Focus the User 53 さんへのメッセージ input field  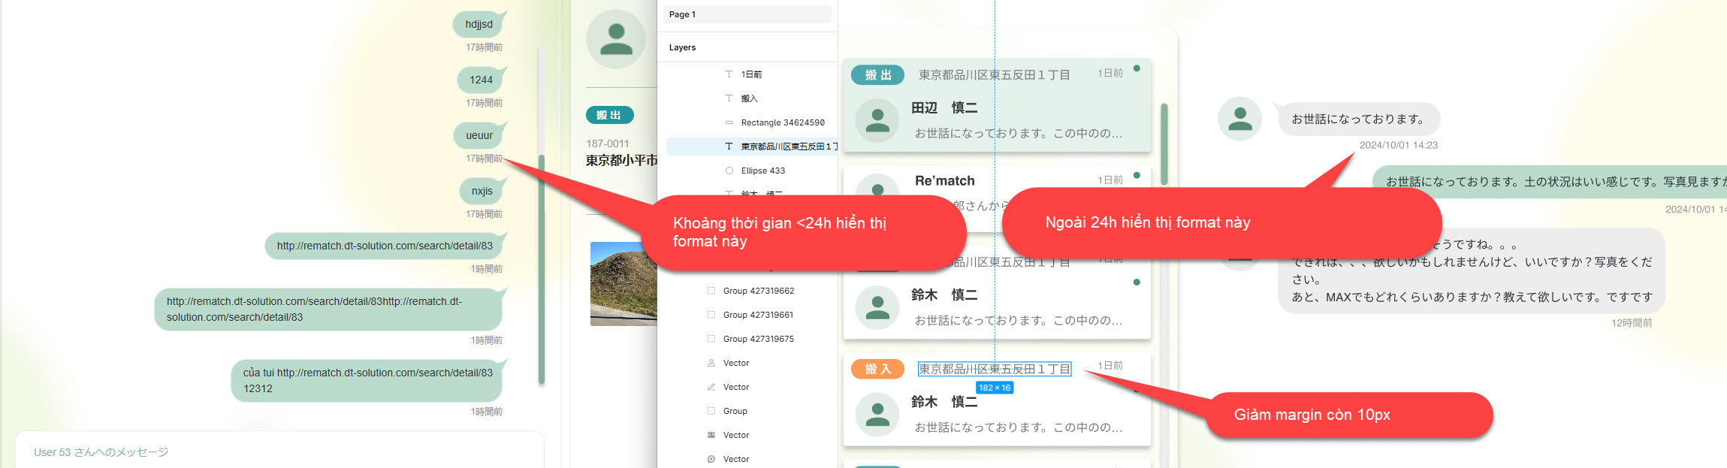[279, 451]
